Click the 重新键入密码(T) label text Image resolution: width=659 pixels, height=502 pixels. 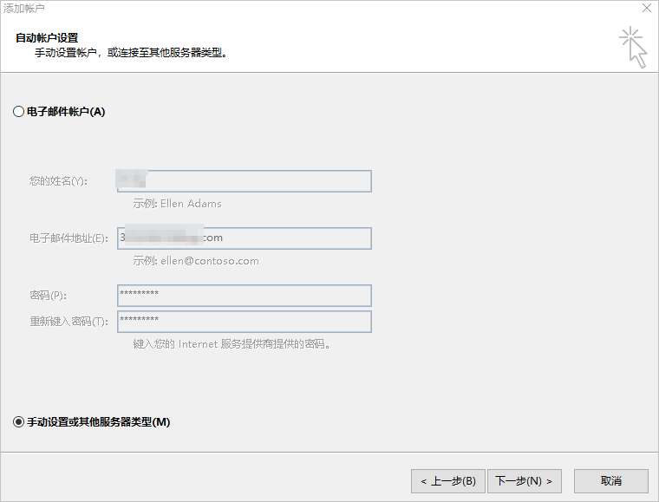pyautogui.click(x=69, y=322)
